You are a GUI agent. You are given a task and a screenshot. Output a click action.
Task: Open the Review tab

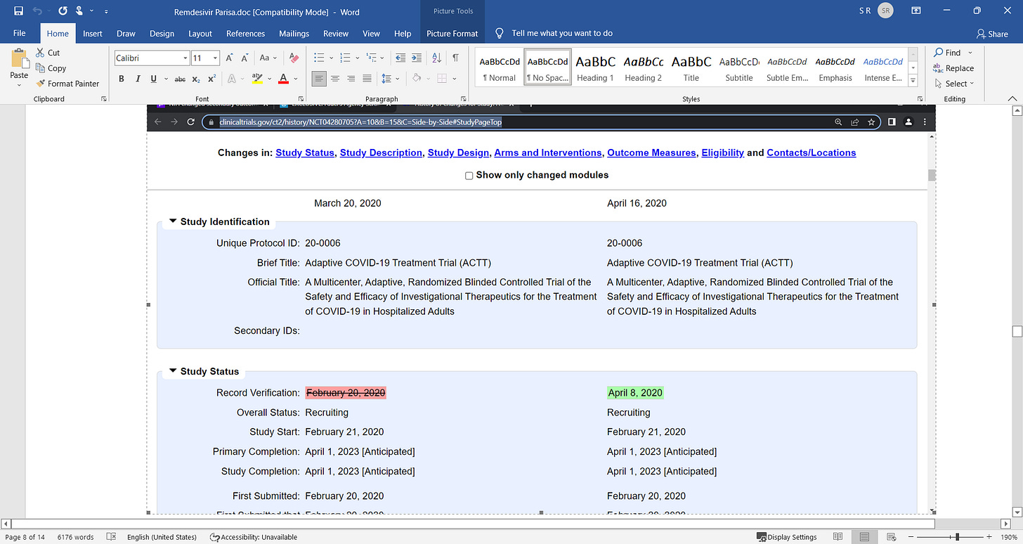pos(336,33)
